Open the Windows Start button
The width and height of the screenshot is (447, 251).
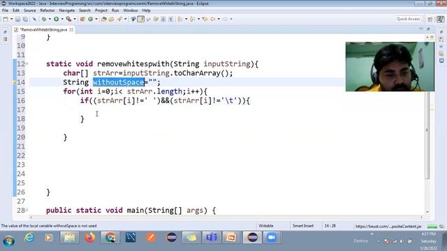pos(9,241)
